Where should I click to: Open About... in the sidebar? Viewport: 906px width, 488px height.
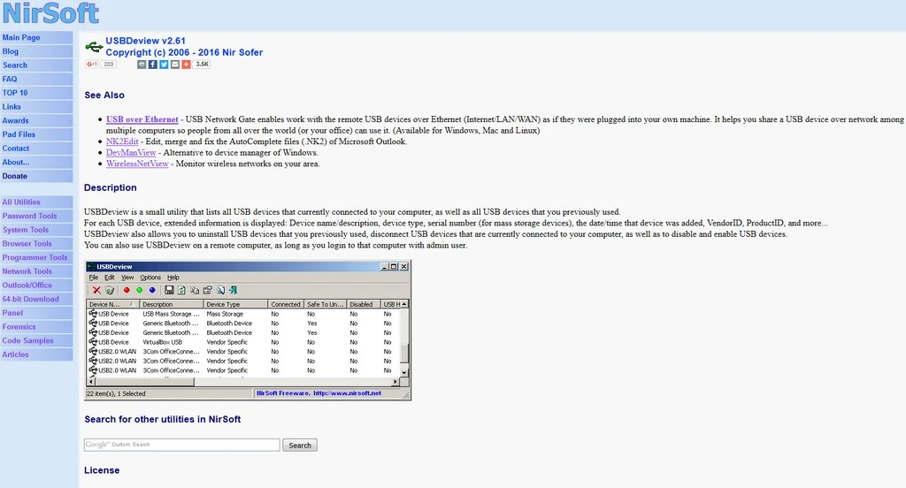pyautogui.click(x=36, y=163)
